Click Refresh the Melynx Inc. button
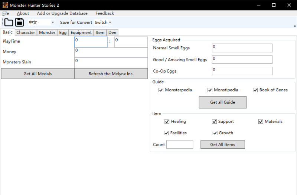 tap(111, 73)
